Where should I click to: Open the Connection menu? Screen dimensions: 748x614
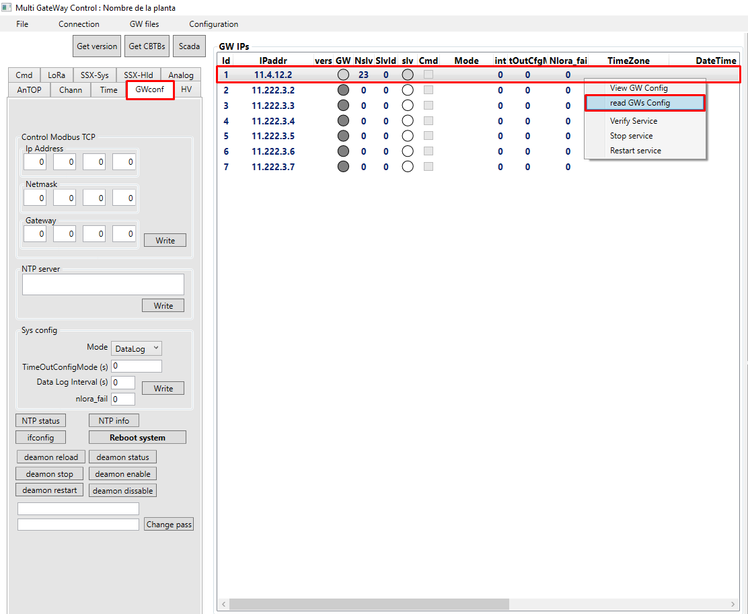79,24
